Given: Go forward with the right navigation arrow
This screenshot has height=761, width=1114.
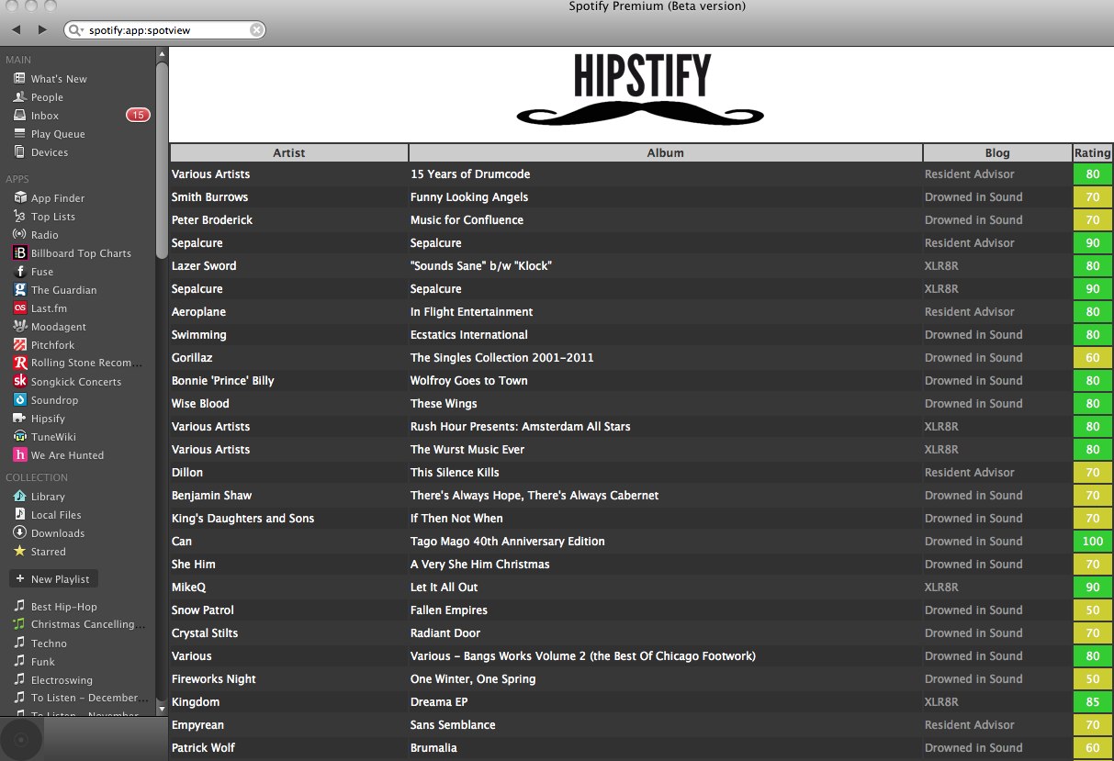Looking at the screenshot, I should [x=42, y=30].
